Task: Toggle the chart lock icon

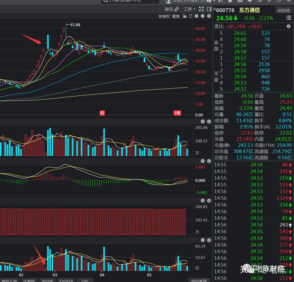Action: (x=185, y=16)
